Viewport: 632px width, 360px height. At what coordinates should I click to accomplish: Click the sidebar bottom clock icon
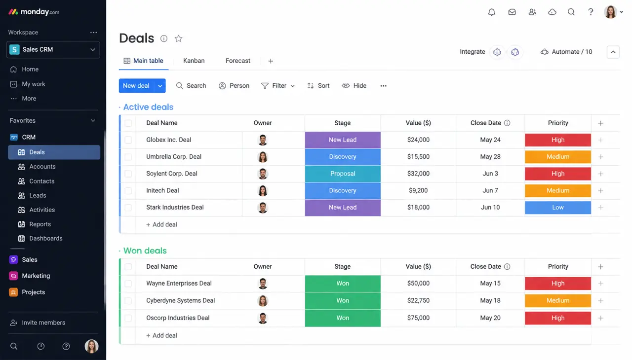41,346
